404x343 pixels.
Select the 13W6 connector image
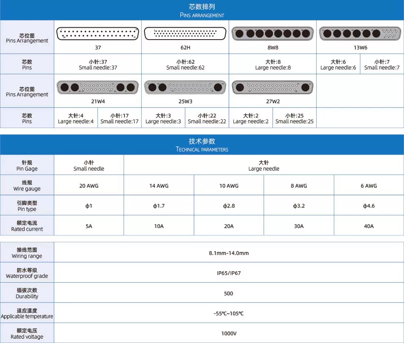click(360, 33)
